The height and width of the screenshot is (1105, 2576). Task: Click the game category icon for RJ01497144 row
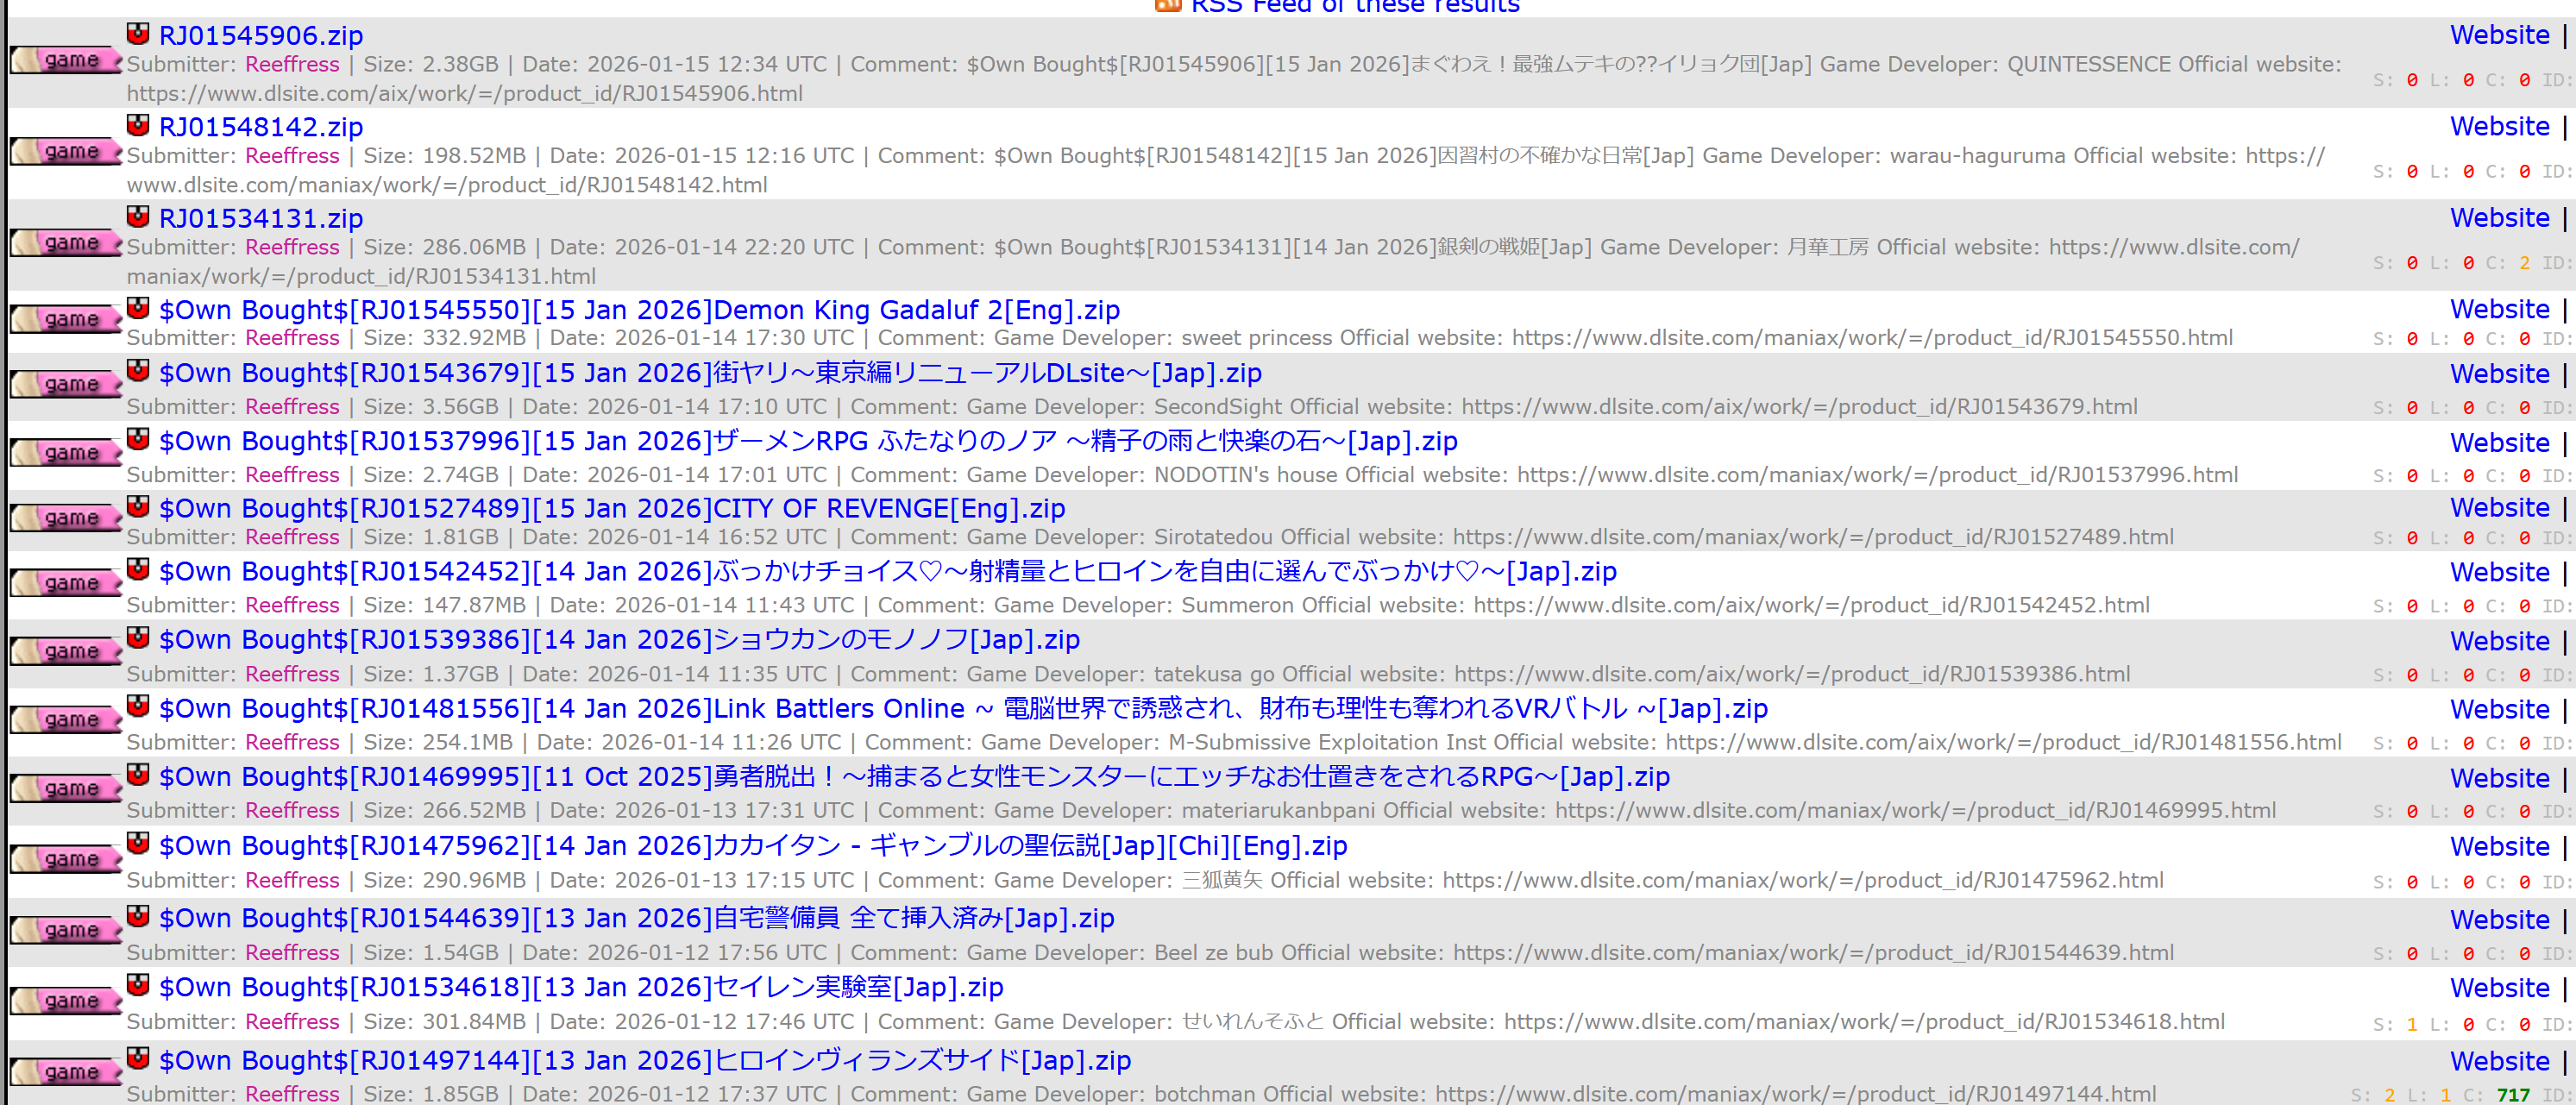click(x=66, y=1072)
